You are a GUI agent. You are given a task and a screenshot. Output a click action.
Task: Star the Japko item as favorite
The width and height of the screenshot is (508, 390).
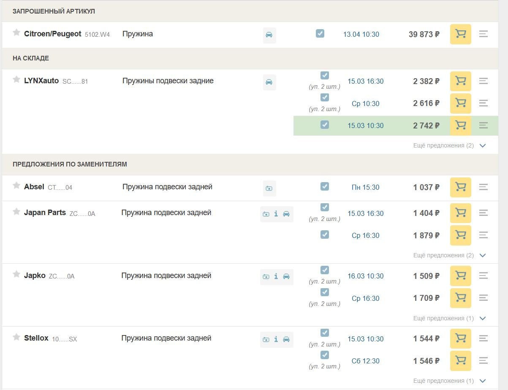tap(16, 275)
